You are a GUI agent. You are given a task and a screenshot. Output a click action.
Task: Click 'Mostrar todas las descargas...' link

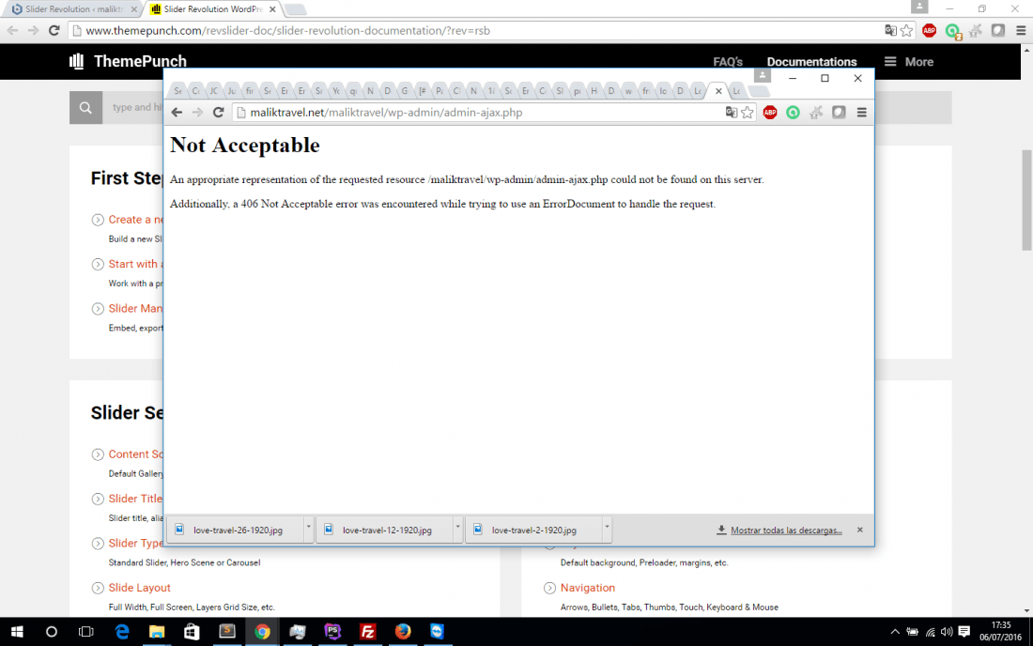point(786,531)
